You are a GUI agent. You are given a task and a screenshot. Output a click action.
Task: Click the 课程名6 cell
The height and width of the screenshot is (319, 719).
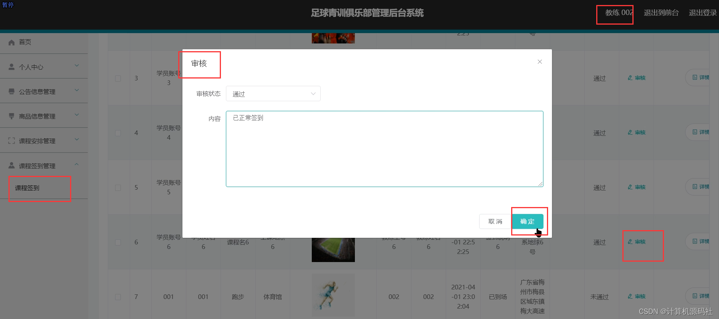238,242
